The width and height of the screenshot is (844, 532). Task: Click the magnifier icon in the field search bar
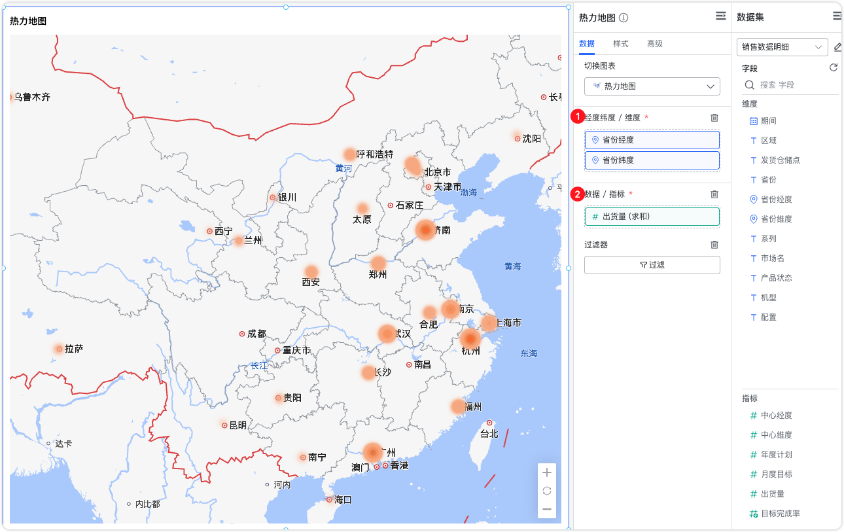(x=749, y=85)
